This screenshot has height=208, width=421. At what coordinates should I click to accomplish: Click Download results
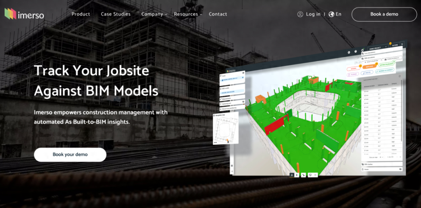(x=392, y=58)
